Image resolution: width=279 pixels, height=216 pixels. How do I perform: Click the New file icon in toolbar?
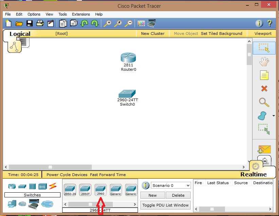(8, 23)
